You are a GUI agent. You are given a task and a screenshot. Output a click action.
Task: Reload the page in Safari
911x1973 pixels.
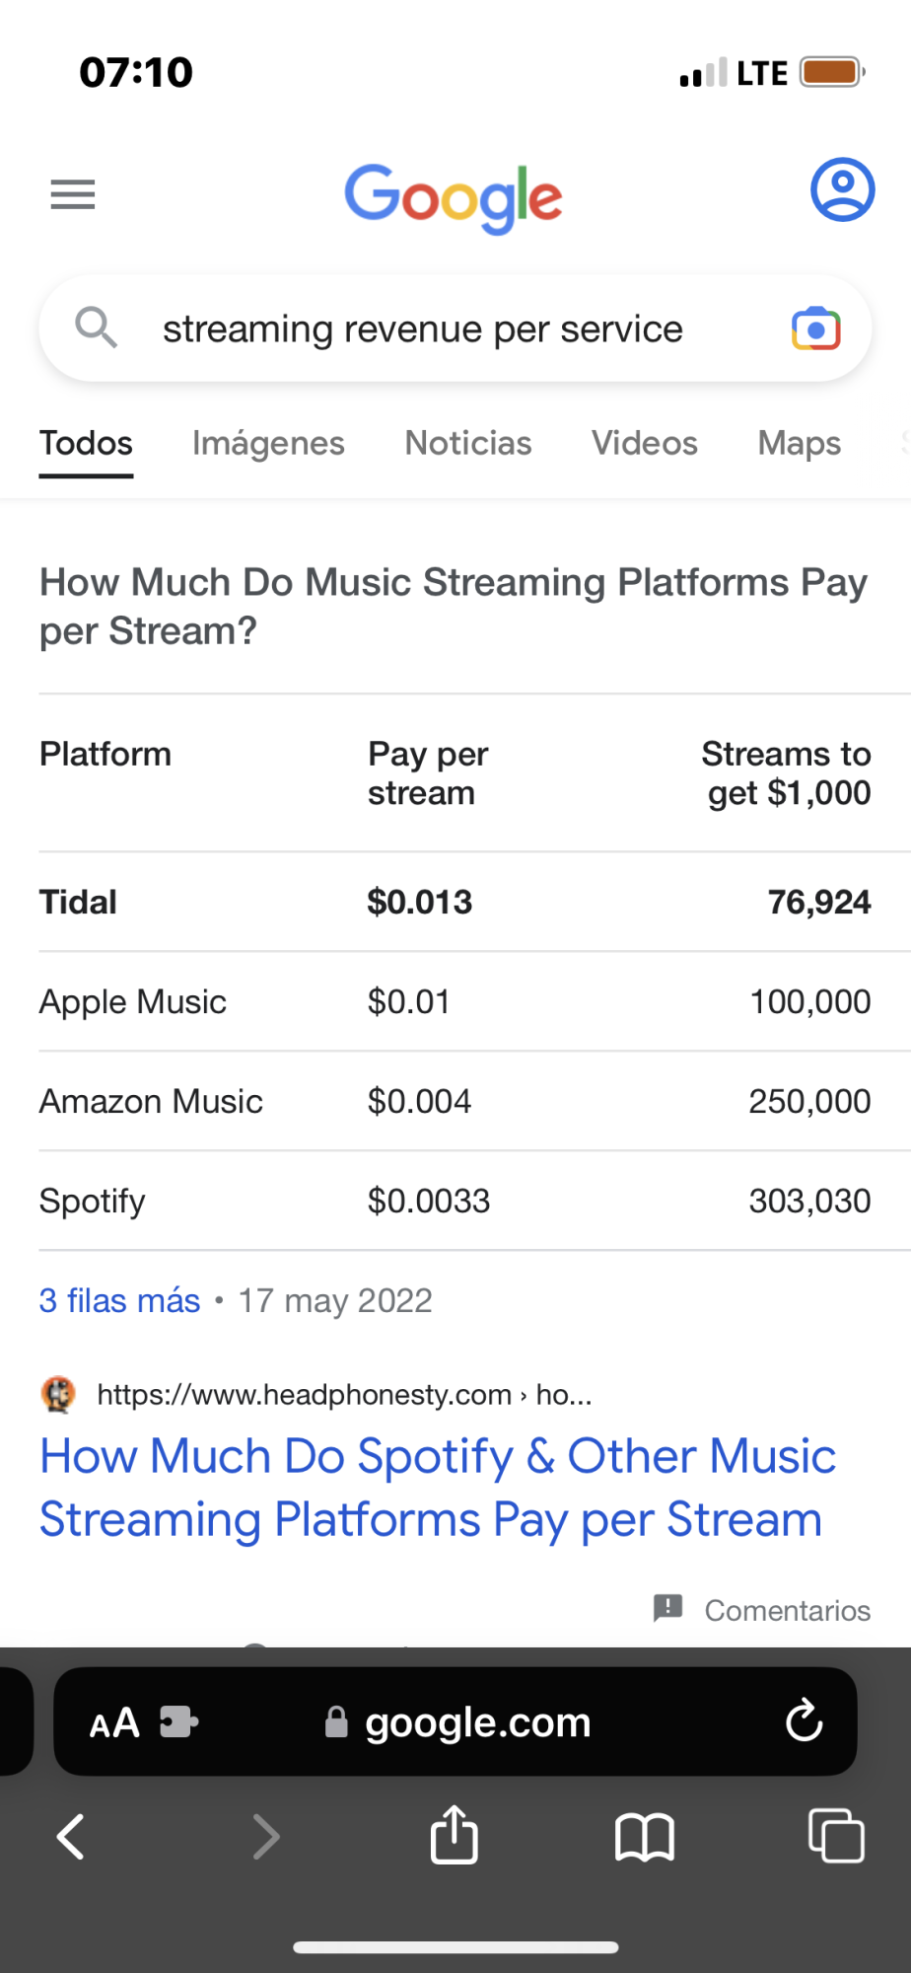click(804, 1721)
